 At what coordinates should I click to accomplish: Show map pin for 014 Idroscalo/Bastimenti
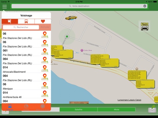point(45,69)
